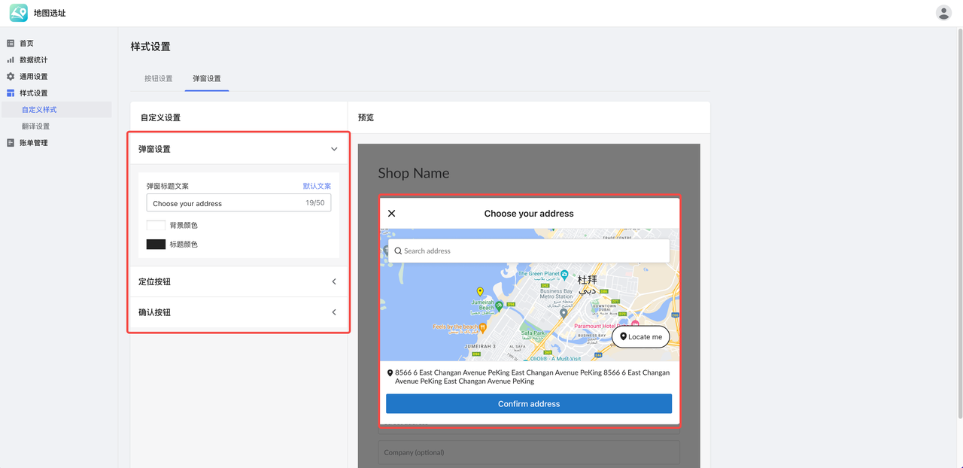Image resolution: width=963 pixels, height=468 pixels.
Task: Open the black title color swatch
Action: click(x=156, y=245)
